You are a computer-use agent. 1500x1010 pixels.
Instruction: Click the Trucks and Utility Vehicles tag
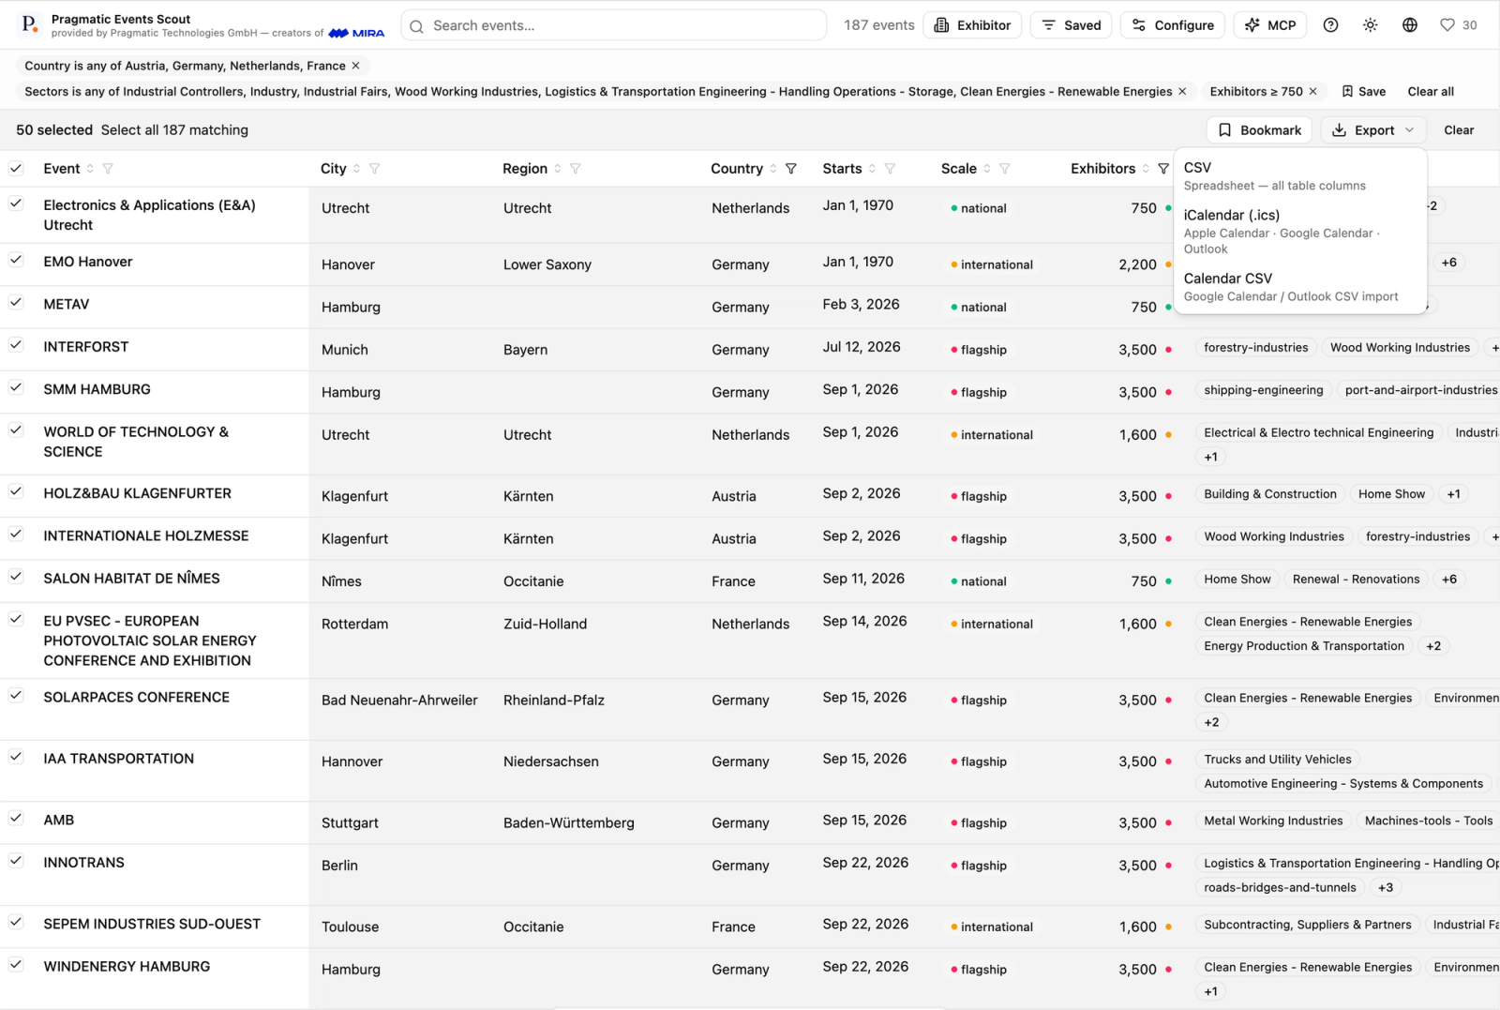[x=1278, y=760]
